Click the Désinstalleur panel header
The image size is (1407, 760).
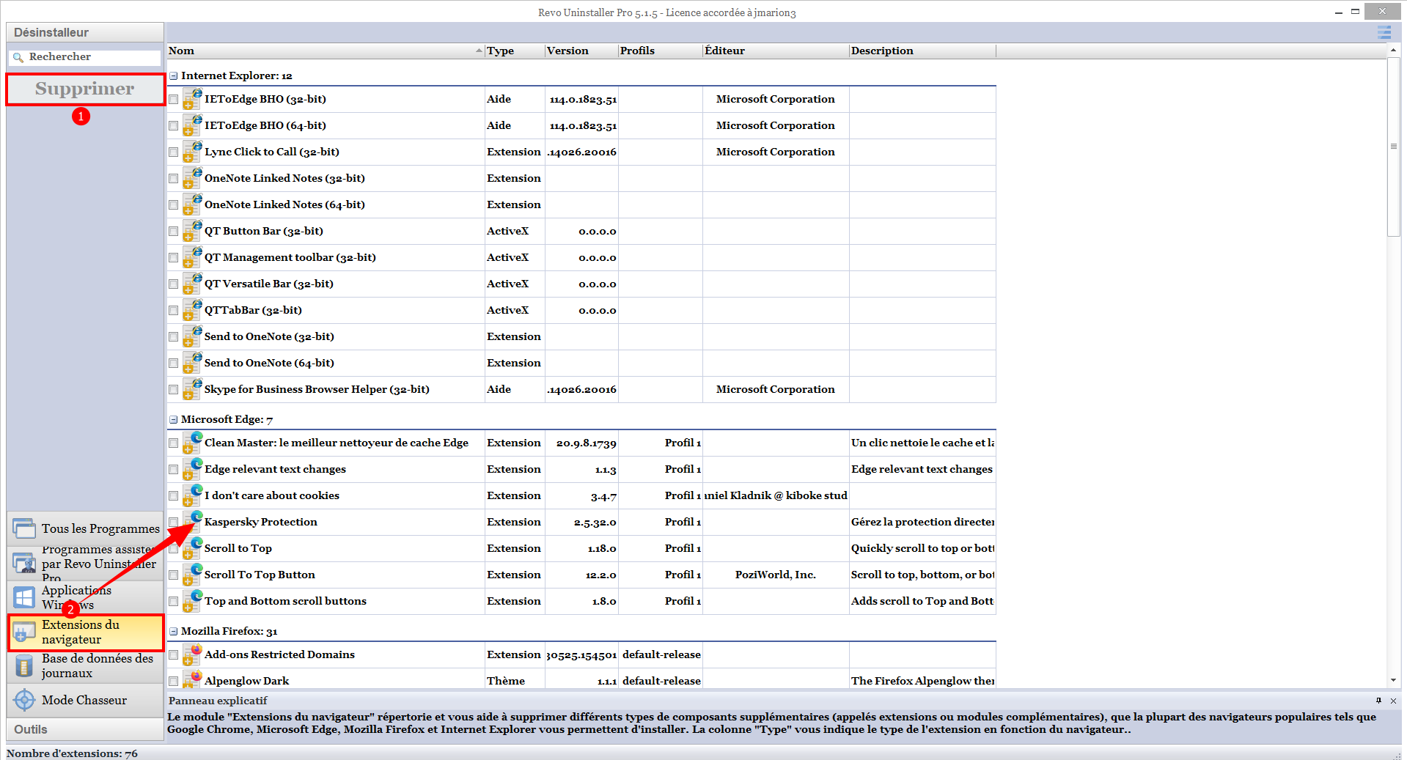click(85, 32)
